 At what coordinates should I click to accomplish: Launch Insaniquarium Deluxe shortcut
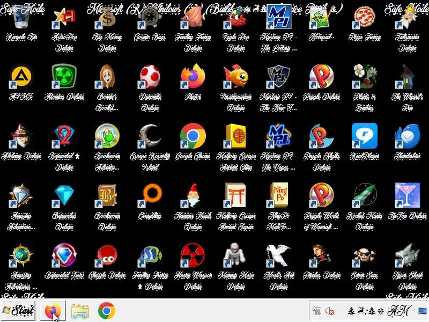[236, 76]
